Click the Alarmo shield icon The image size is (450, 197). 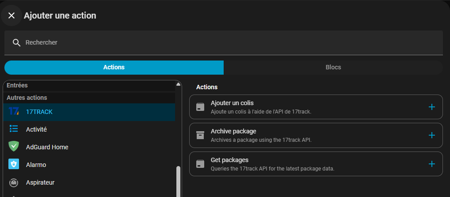[x=14, y=164]
